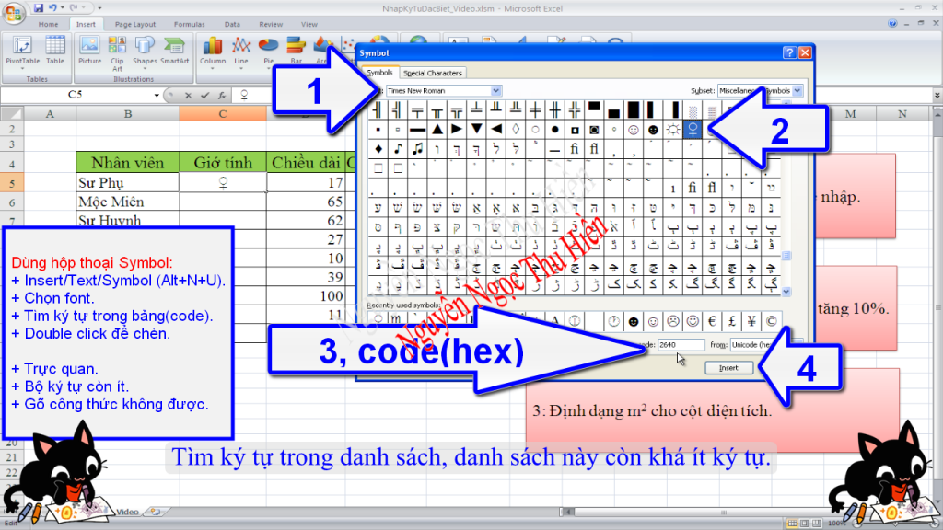Choose the euro sign in recently used symbols
The width and height of the screenshot is (943, 530).
tap(711, 321)
